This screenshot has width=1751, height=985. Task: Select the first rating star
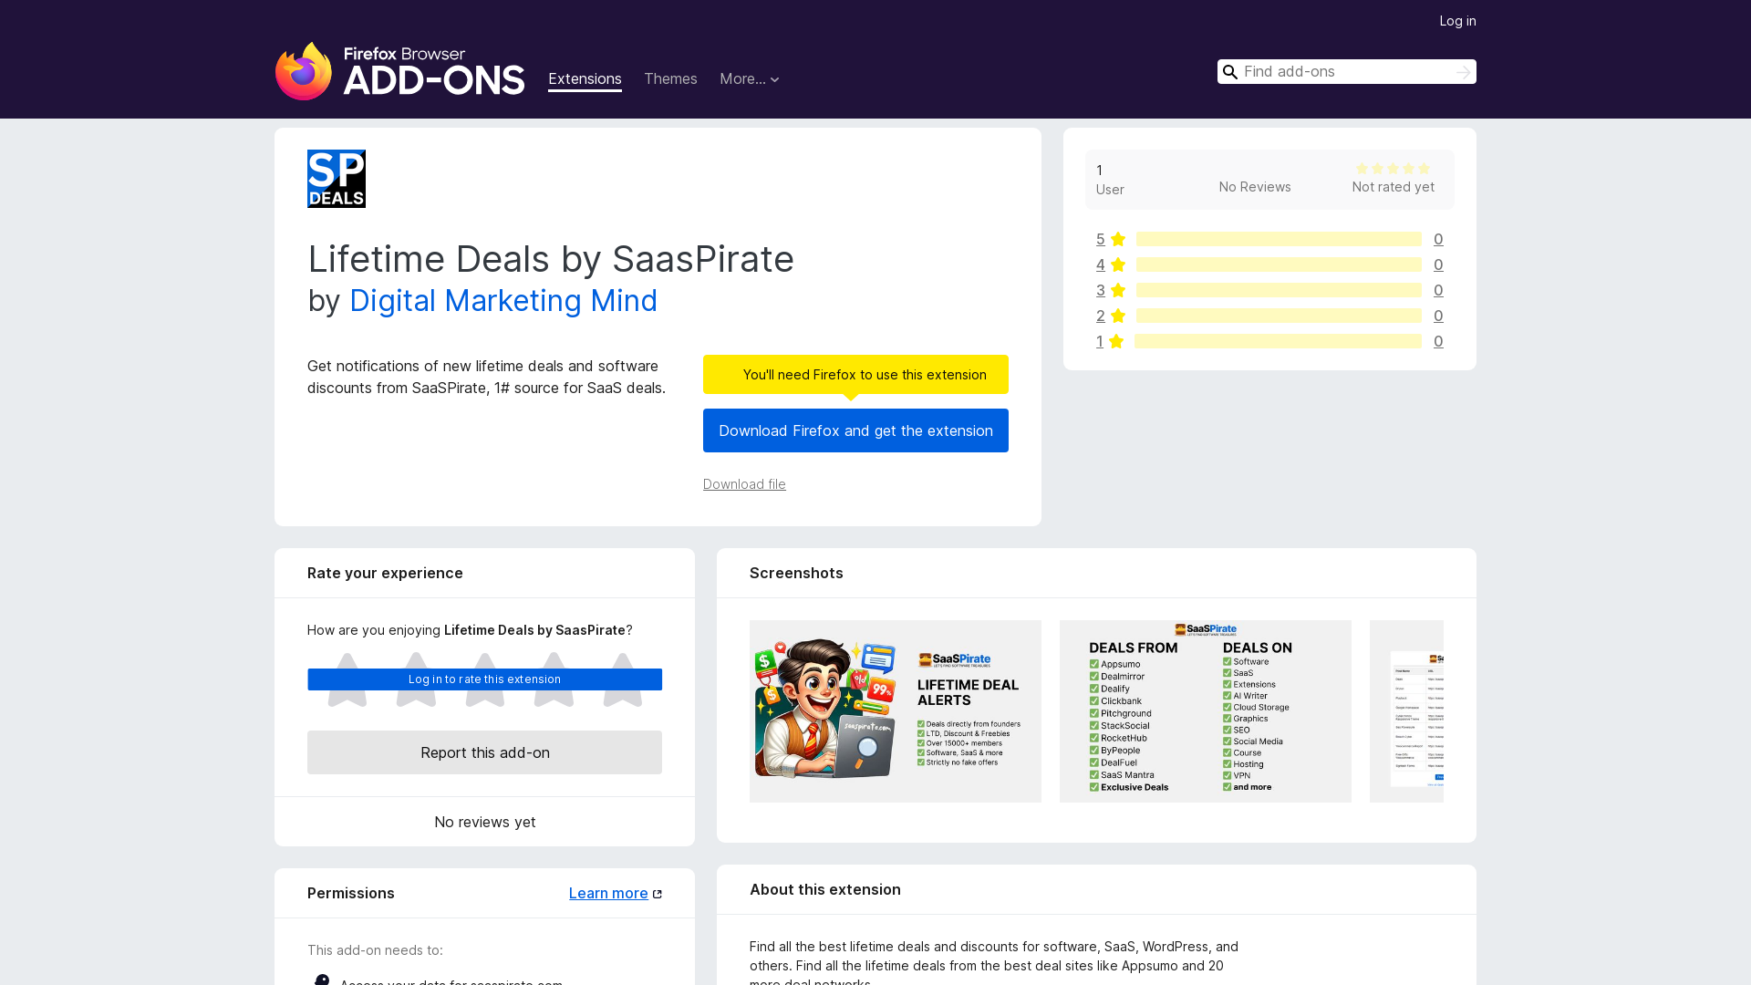pyautogui.click(x=347, y=679)
